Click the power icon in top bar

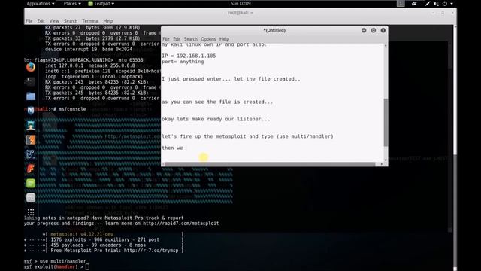(x=444, y=4)
